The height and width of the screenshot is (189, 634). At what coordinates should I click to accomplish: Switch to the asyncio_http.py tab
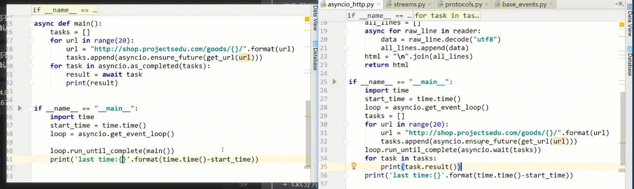click(350, 4)
